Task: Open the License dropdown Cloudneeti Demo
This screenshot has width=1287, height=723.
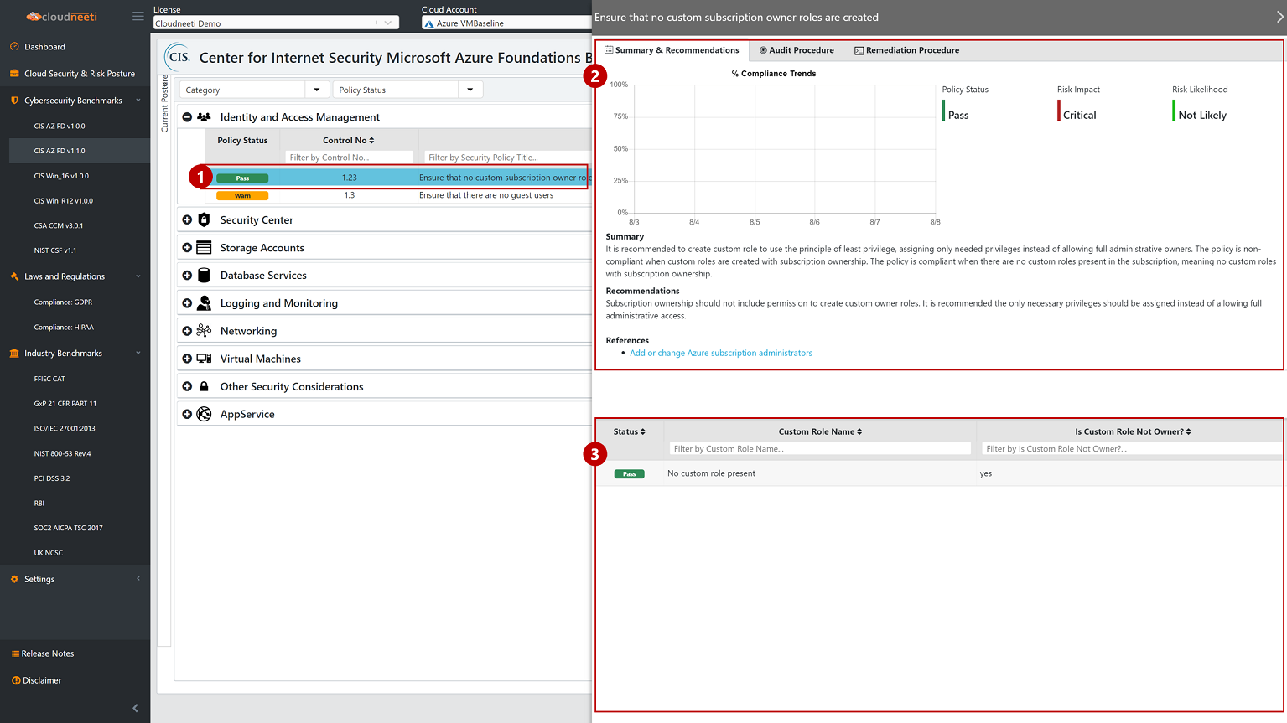Action: [x=276, y=23]
